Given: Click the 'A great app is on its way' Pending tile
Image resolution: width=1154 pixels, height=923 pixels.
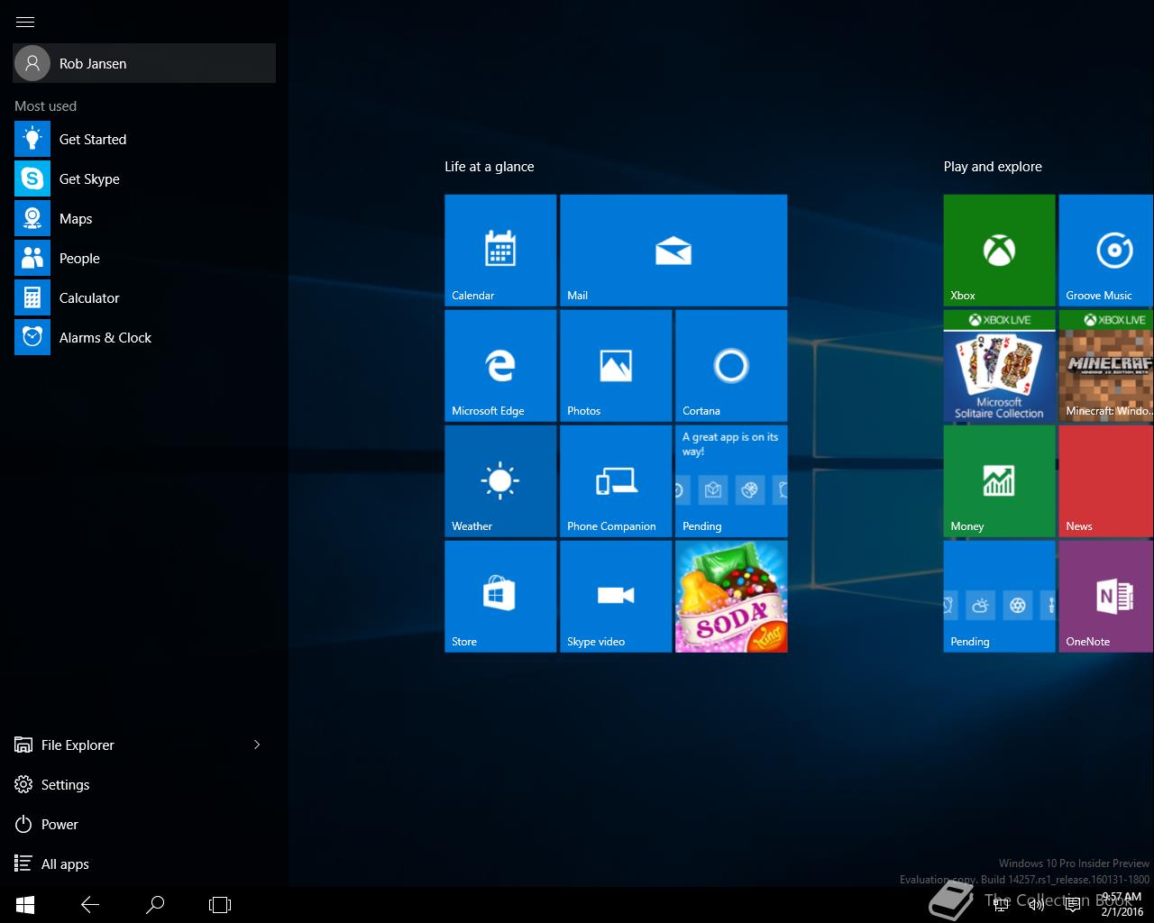Looking at the screenshot, I should pos(731,481).
